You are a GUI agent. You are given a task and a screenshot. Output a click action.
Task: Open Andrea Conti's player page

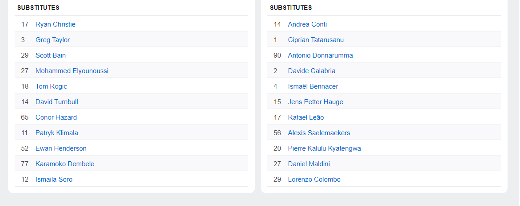point(307,24)
